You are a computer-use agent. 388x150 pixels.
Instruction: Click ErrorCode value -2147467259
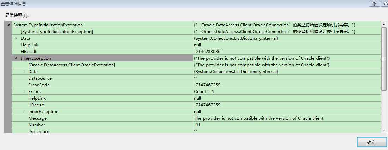[207, 85]
